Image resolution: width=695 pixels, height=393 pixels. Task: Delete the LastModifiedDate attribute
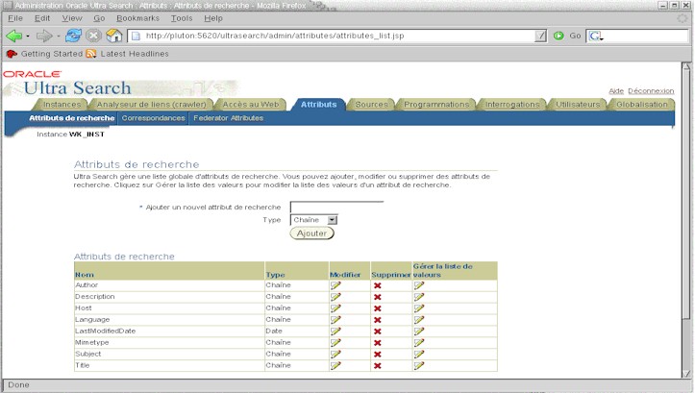point(377,332)
